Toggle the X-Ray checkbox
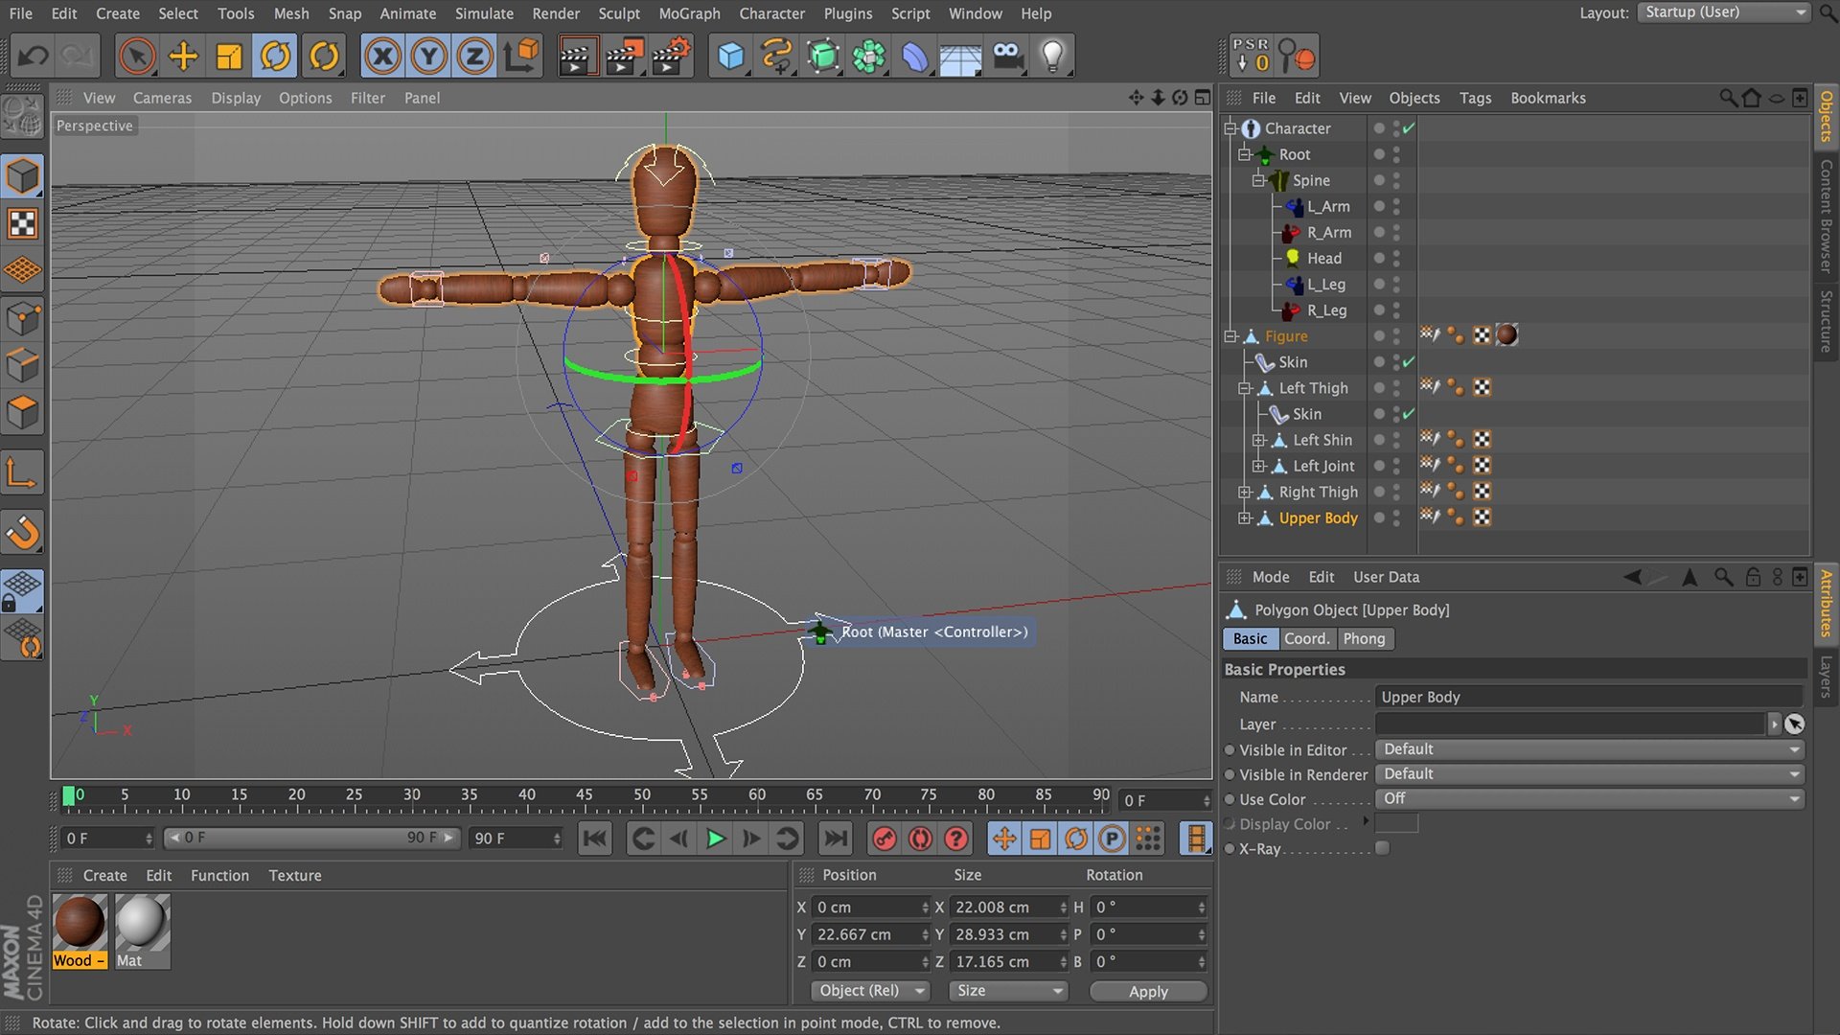The height and width of the screenshot is (1035, 1840). point(1382,848)
